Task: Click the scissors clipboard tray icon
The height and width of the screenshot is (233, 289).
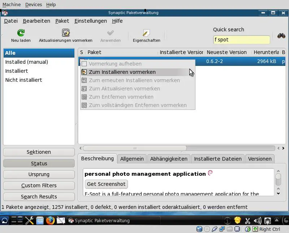Action: click(247, 221)
